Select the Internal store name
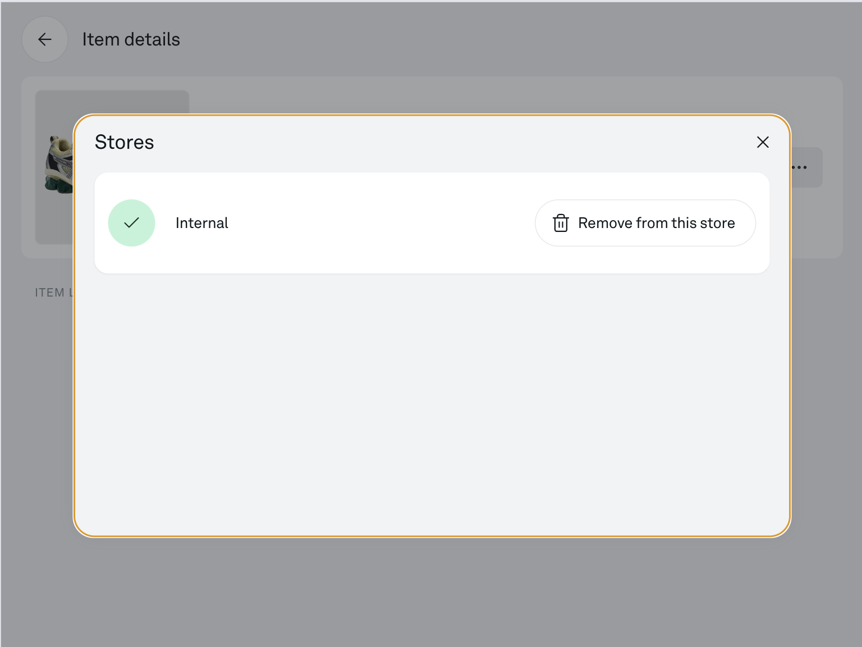This screenshot has height=647, width=862. [201, 223]
